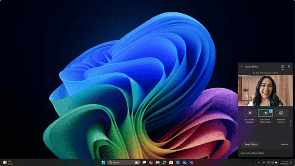Enable Eye Contact Standard effect
Image resolution: width=295 pixels, height=166 pixels.
250,113
